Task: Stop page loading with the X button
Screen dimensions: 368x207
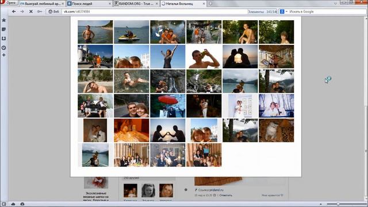Action: tap(30, 11)
